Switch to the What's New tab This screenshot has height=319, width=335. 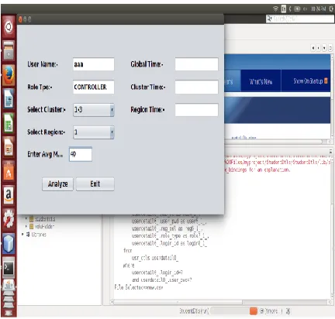261,82
